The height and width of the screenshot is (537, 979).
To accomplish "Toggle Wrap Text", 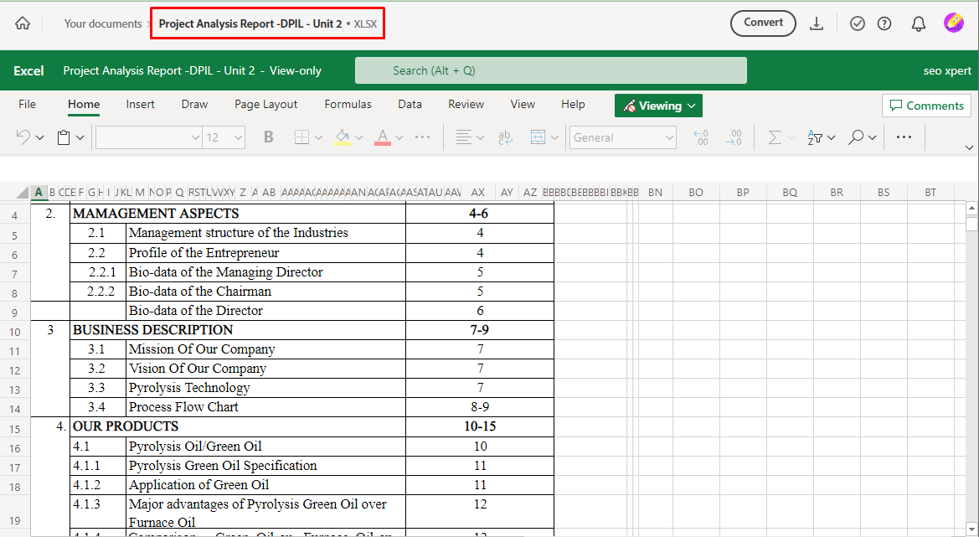I will 505,137.
